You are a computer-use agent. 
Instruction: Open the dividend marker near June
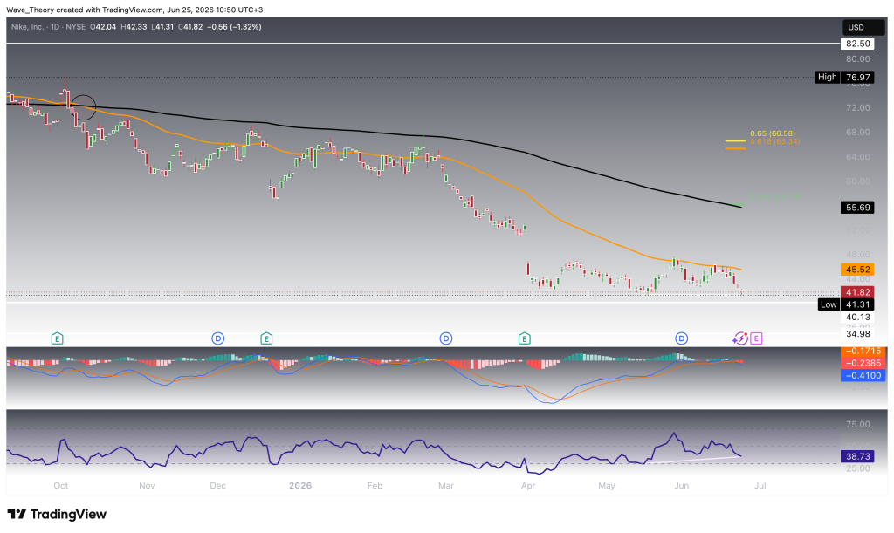(681, 338)
